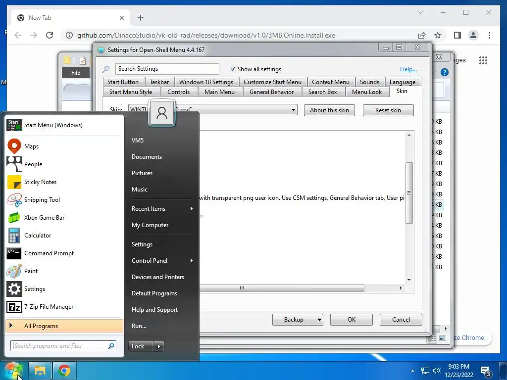Viewport: 507px width, 380px height.
Task: Open network icon in system tray
Action: click(x=425, y=371)
